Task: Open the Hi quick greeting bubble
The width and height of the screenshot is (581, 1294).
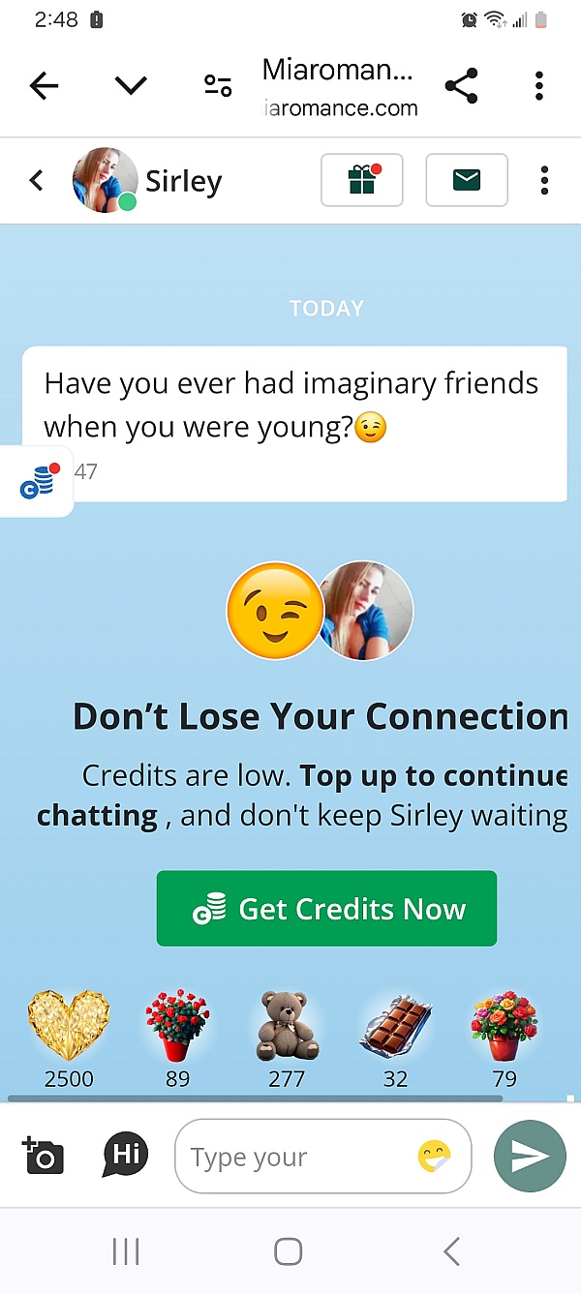Action: coord(126,1155)
